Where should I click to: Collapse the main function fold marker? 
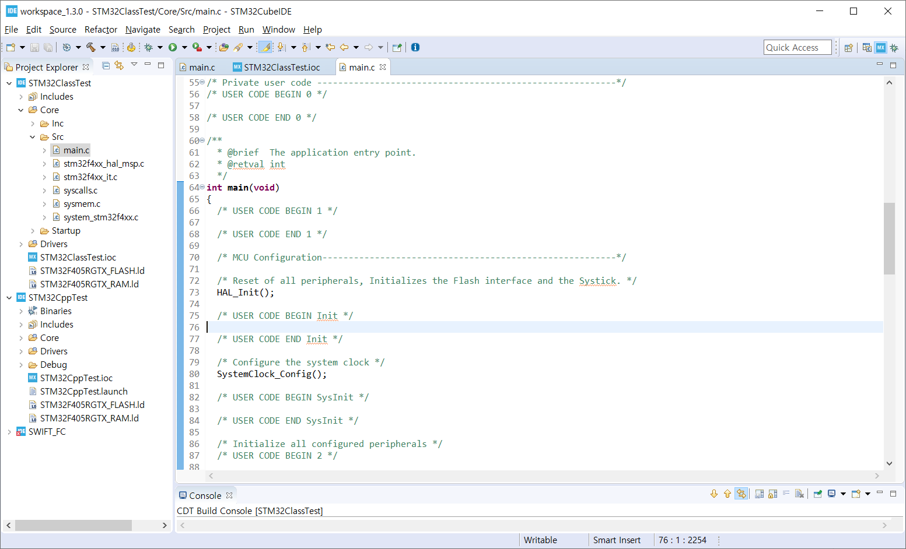pyautogui.click(x=202, y=187)
